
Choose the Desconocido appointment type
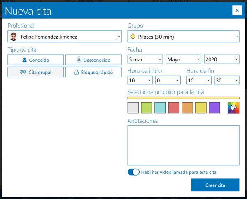(x=93, y=60)
